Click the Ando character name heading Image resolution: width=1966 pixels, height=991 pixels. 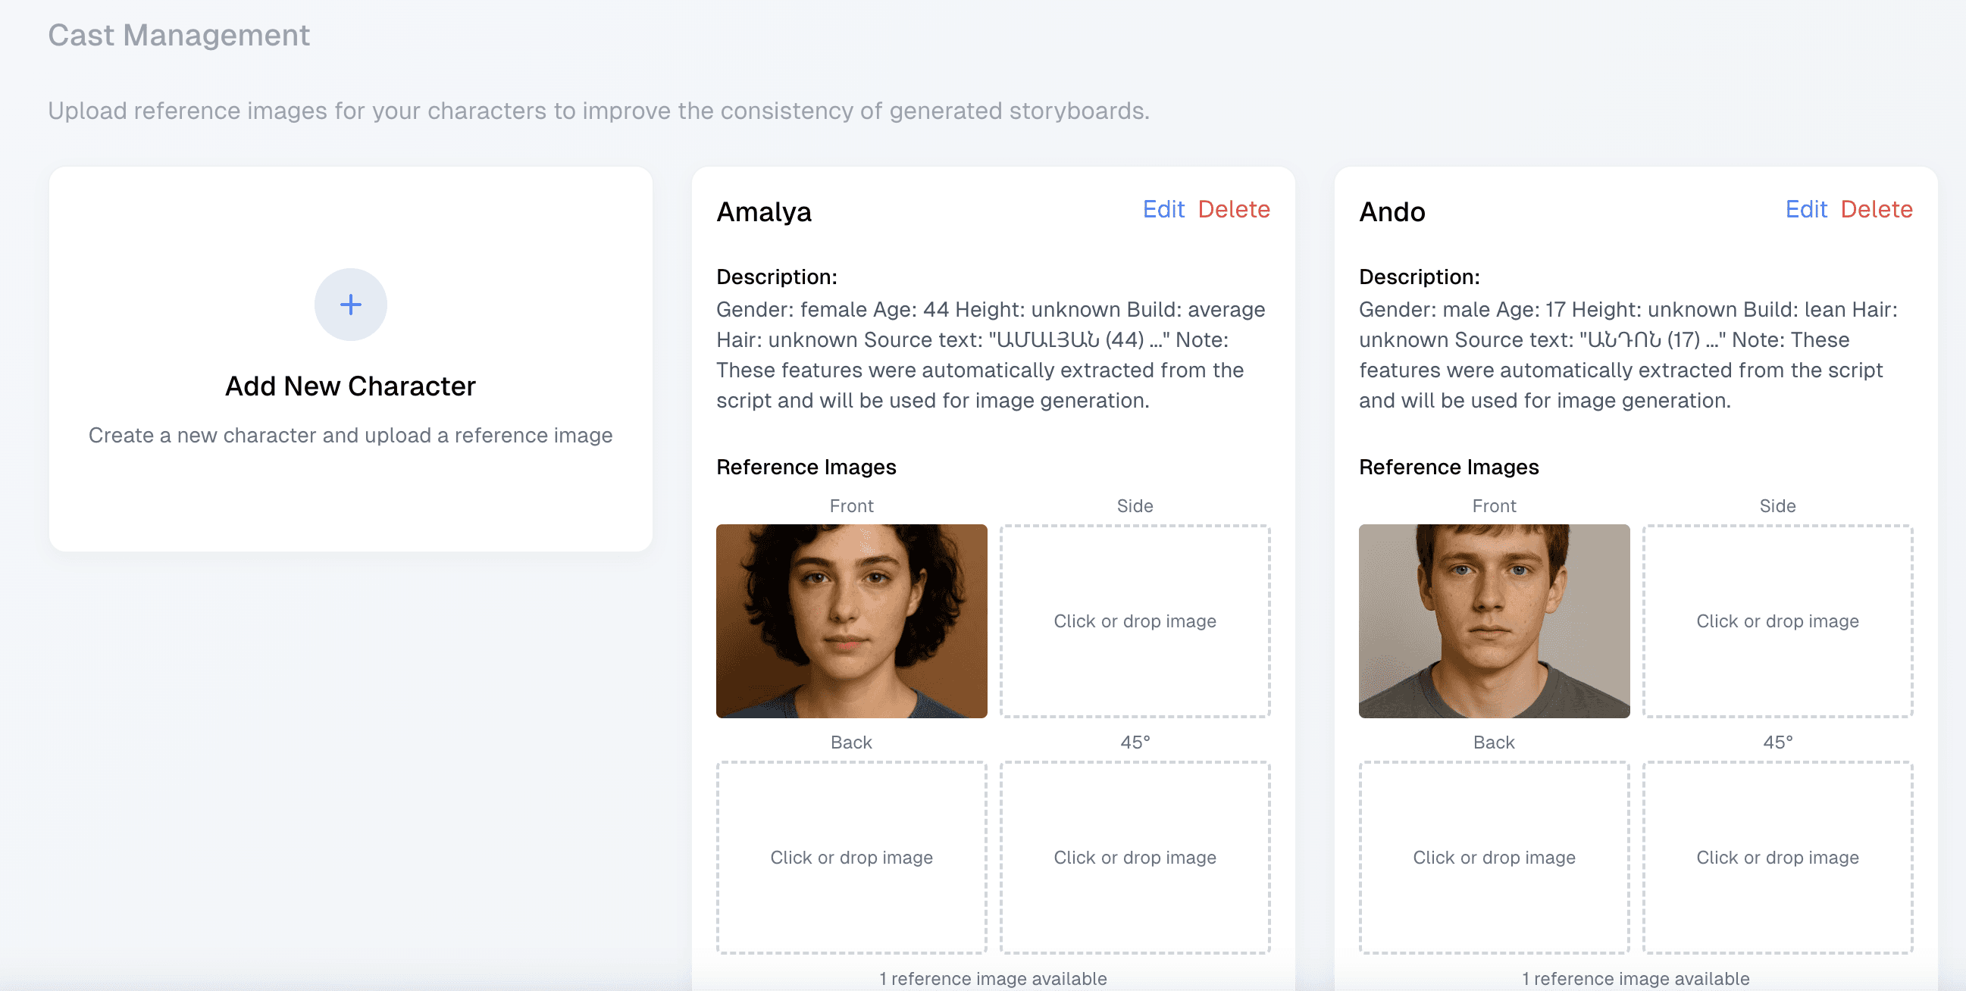tap(1392, 211)
